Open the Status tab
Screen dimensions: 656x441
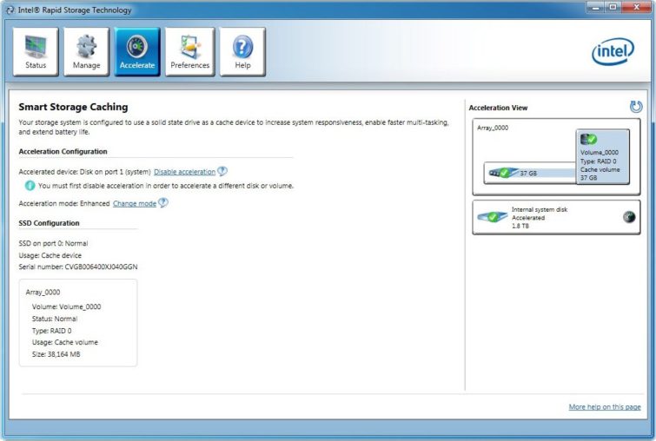[x=36, y=52]
